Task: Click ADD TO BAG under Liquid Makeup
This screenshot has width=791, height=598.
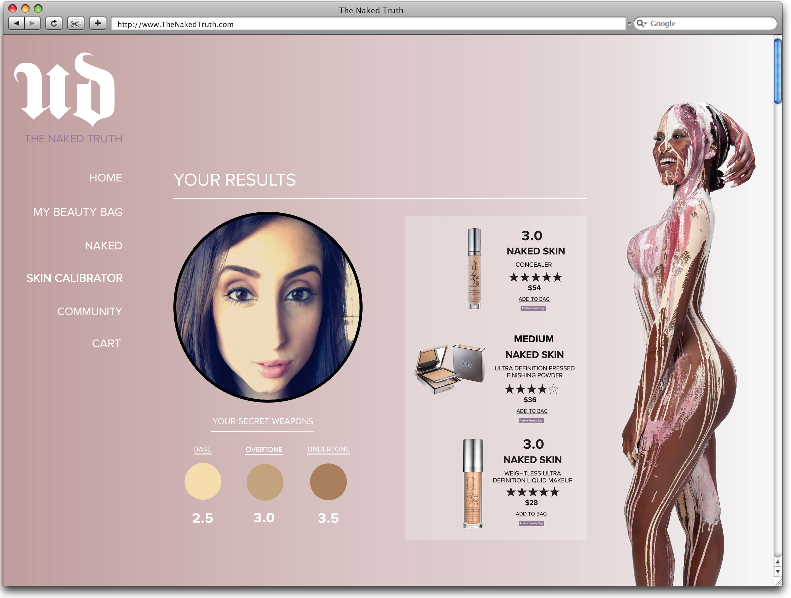Action: click(x=531, y=514)
